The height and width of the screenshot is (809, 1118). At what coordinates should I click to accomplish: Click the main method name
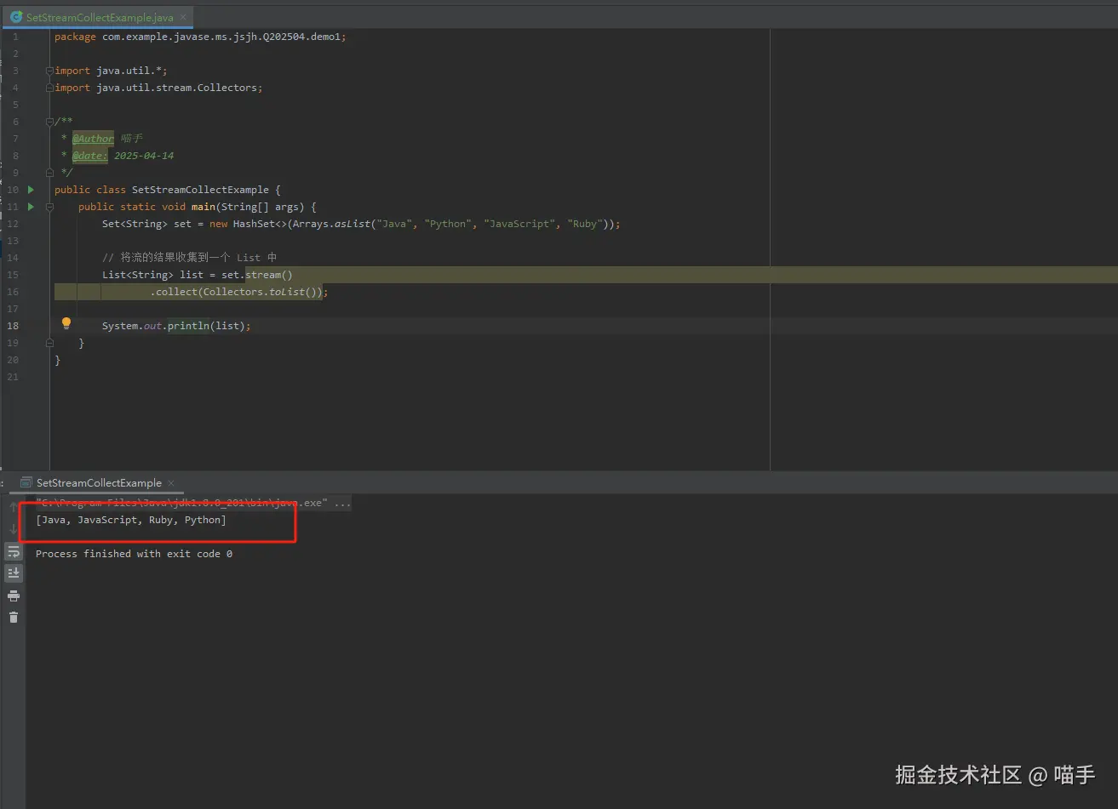(203, 207)
